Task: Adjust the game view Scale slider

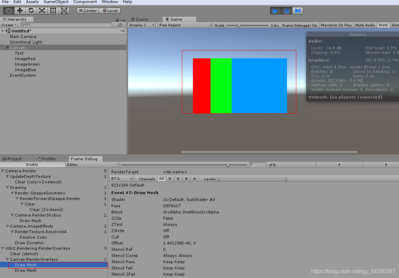Action: (247, 26)
